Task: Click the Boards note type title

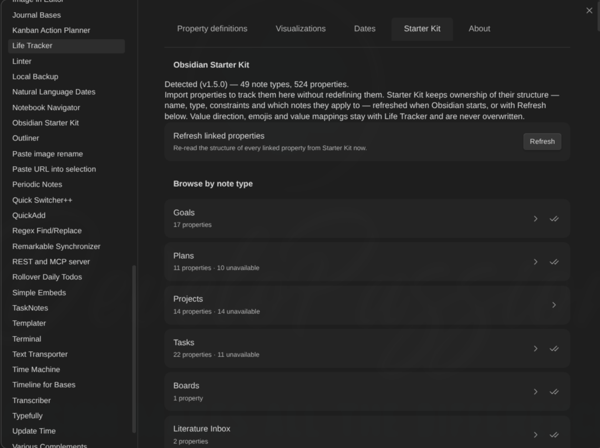Action: click(186, 385)
